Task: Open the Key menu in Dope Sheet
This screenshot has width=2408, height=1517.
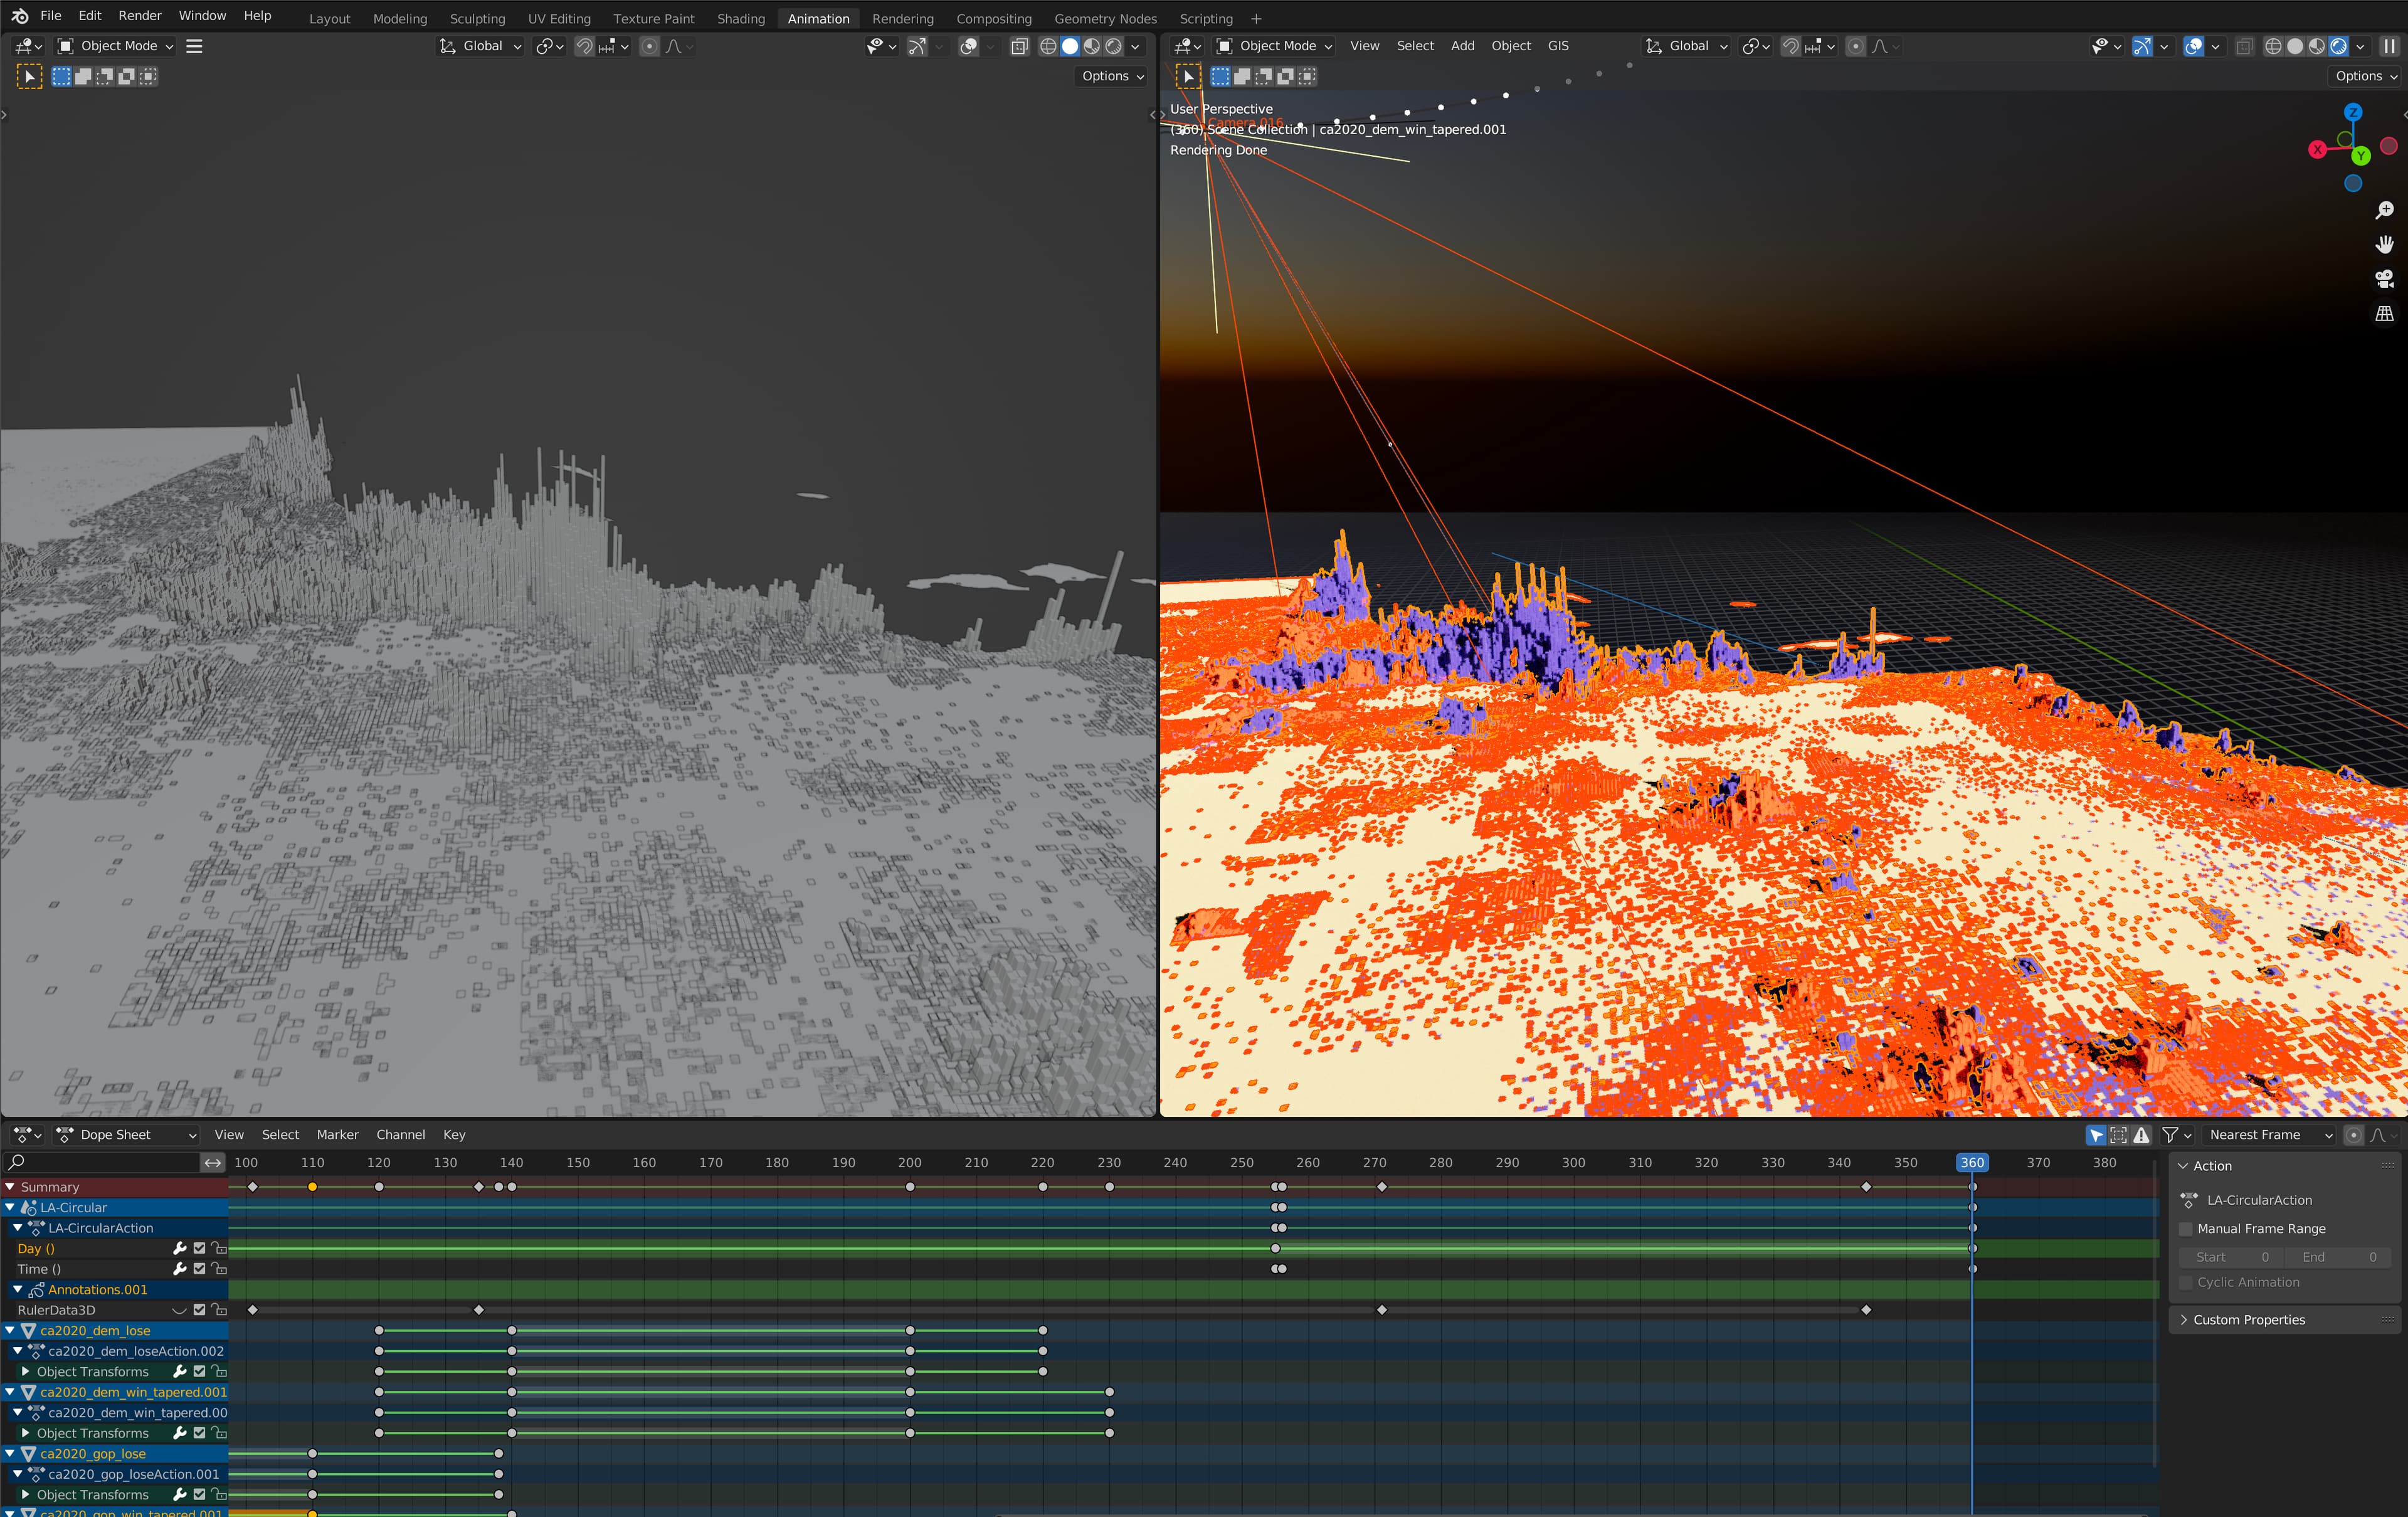Action: pos(454,1135)
